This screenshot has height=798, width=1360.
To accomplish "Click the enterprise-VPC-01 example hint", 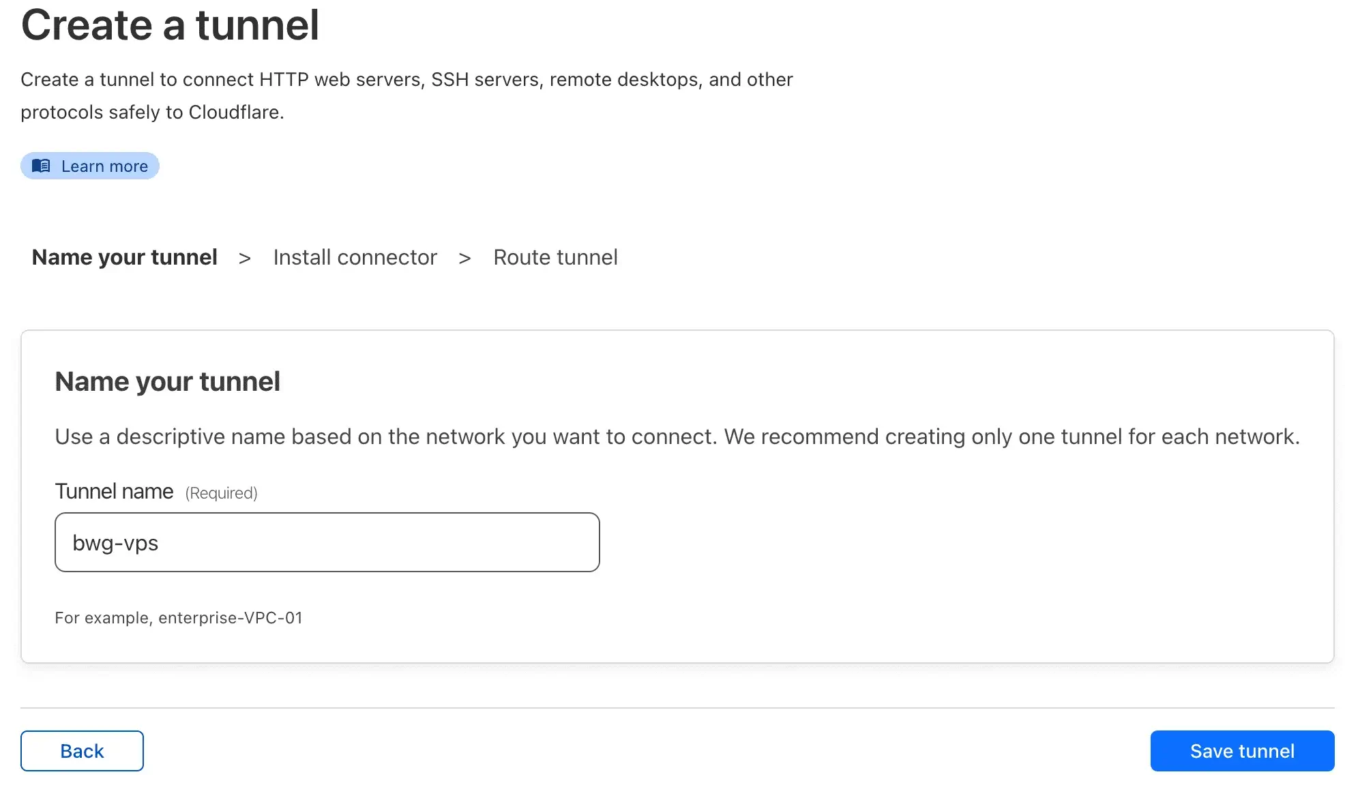I will click(x=179, y=618).
